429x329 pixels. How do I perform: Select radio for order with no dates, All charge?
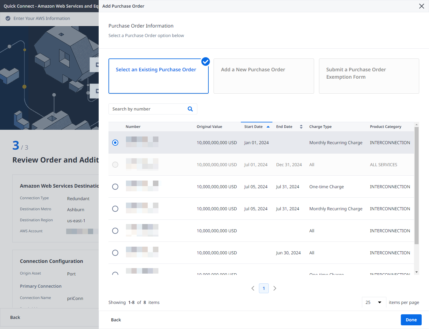(x=115, y=231)
